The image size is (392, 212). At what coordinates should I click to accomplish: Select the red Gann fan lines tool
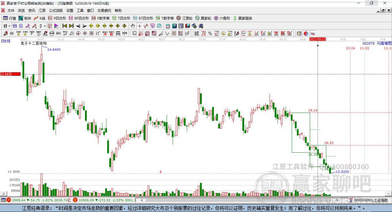141,33
